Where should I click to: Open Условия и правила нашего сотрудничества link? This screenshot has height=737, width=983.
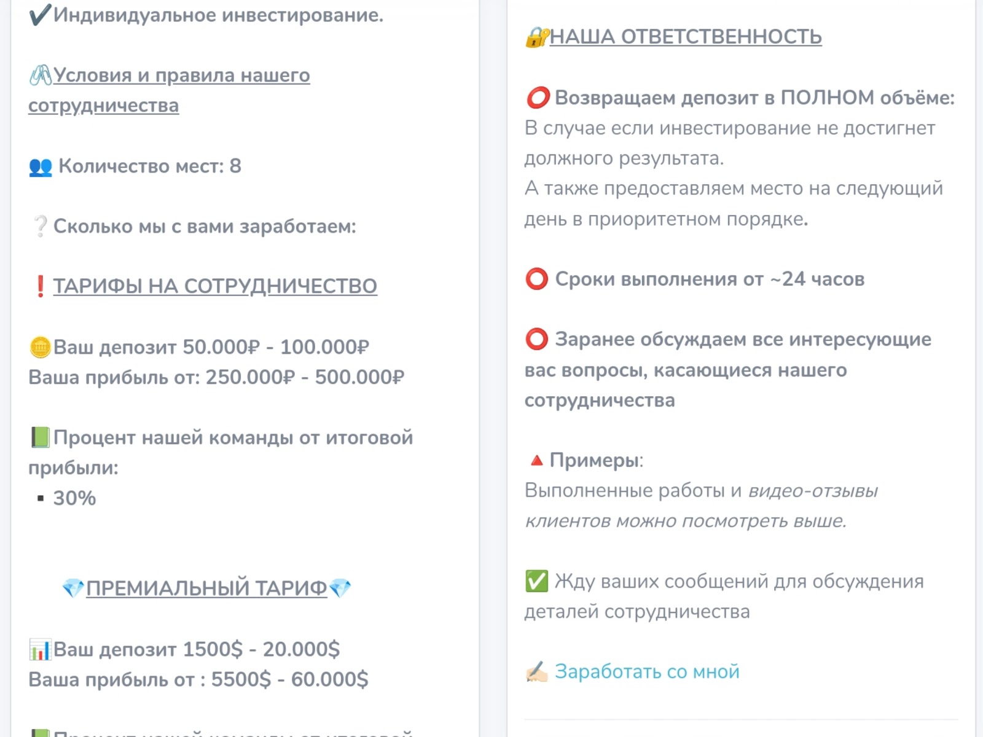click(182, 76)
